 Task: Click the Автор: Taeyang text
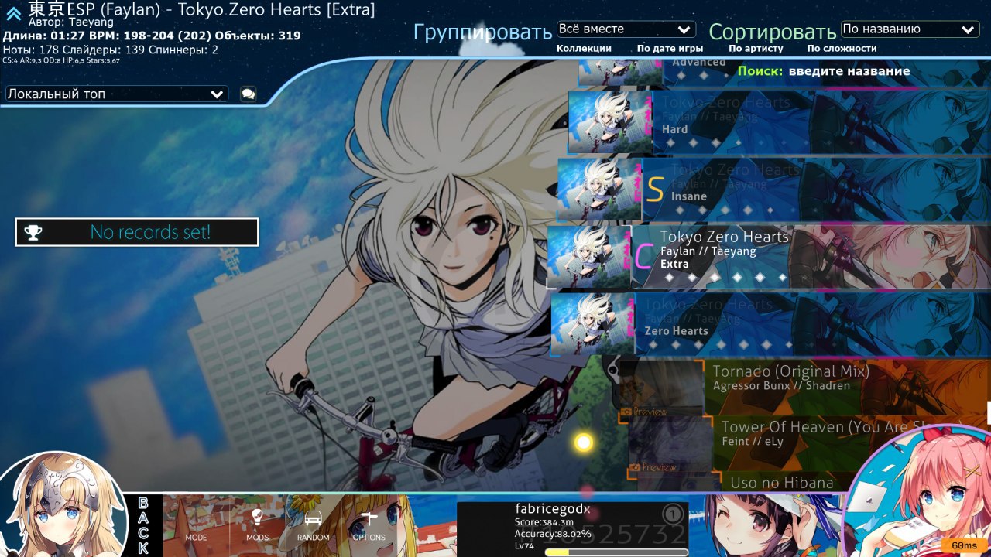pos(70,22)
